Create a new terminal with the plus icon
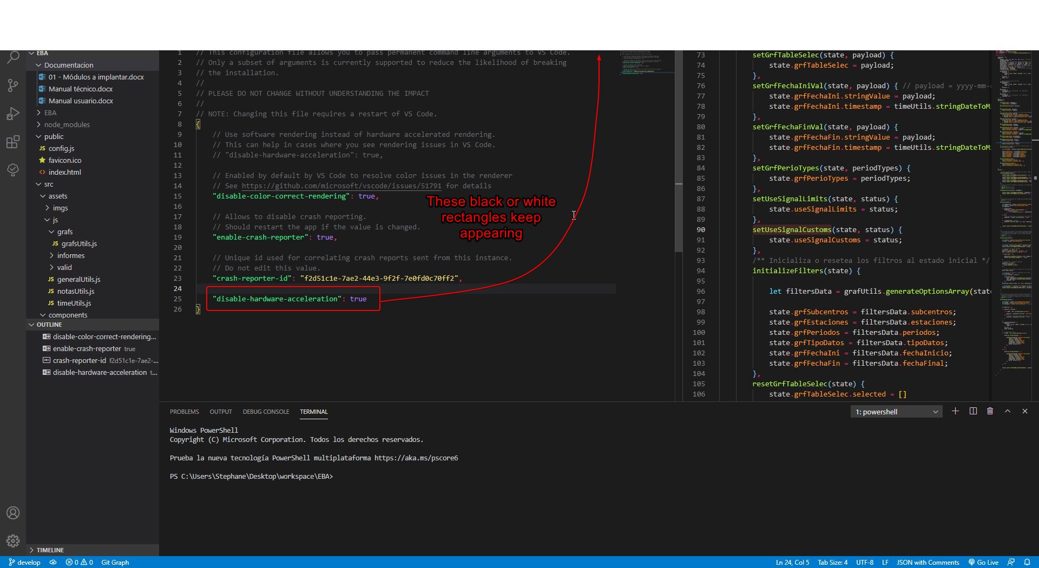The image size is (1039, 568). point(955,411)
